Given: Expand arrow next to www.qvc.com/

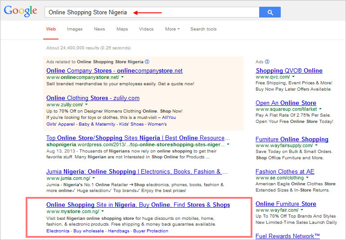Looking at the screenshot, I should click(293, 77).
